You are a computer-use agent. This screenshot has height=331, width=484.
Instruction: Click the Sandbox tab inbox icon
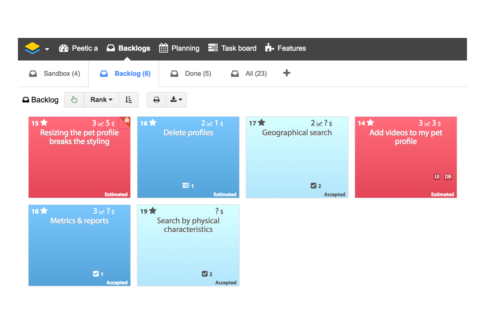(x=33, y=74)
